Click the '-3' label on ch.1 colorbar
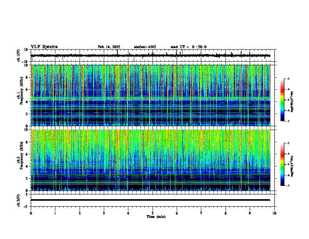The width and height of the screenshot is (309, 239). point(288,78)
